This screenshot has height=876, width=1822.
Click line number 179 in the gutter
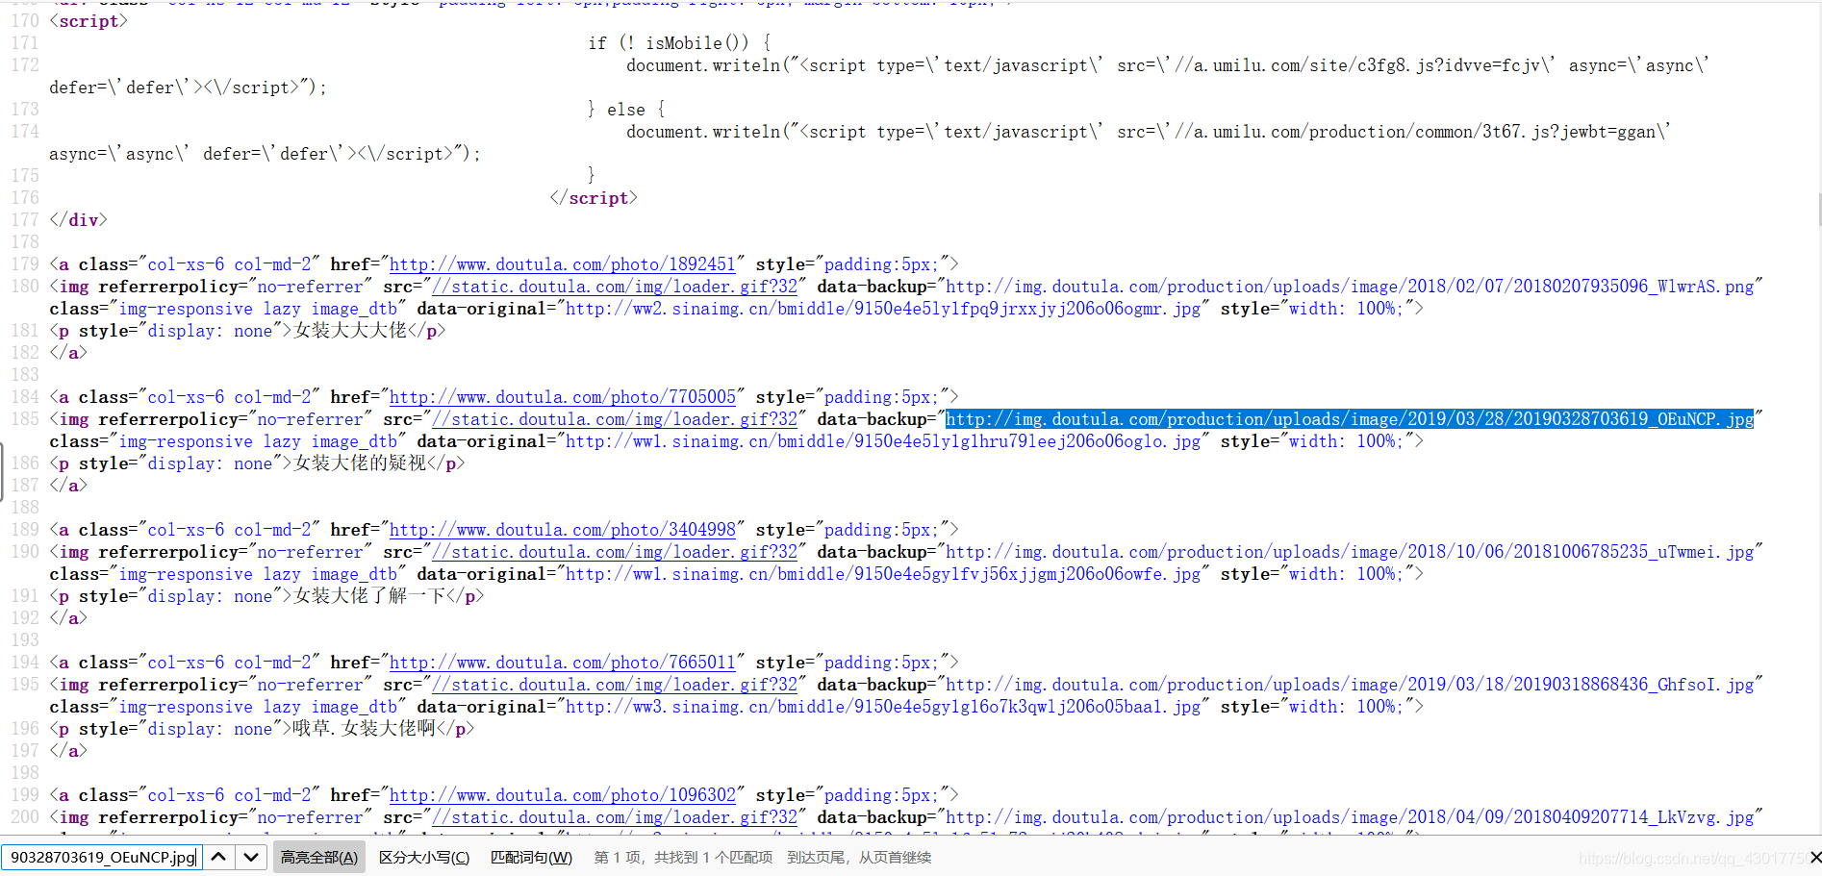(x=25, y=264)
